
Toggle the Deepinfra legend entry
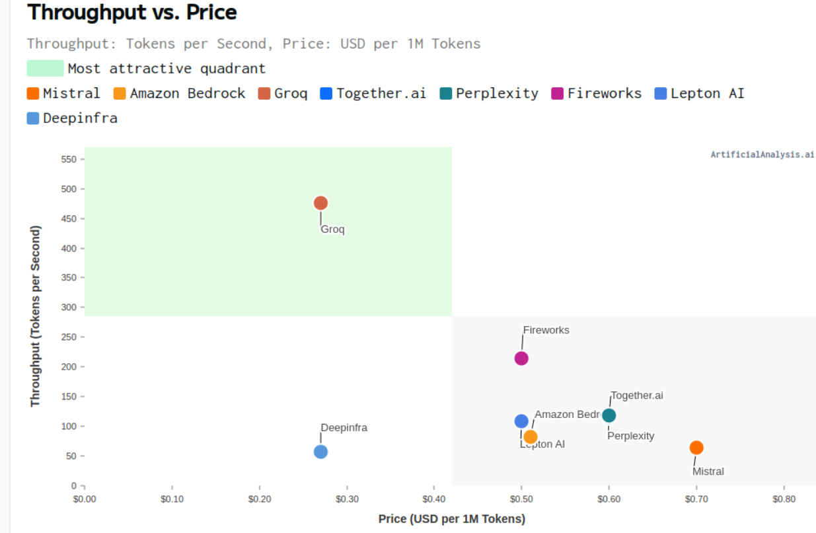pos(72,118)
